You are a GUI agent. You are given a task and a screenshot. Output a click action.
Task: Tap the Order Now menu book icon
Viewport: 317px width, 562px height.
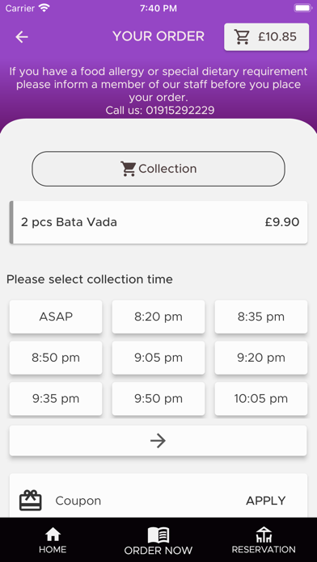158,535
